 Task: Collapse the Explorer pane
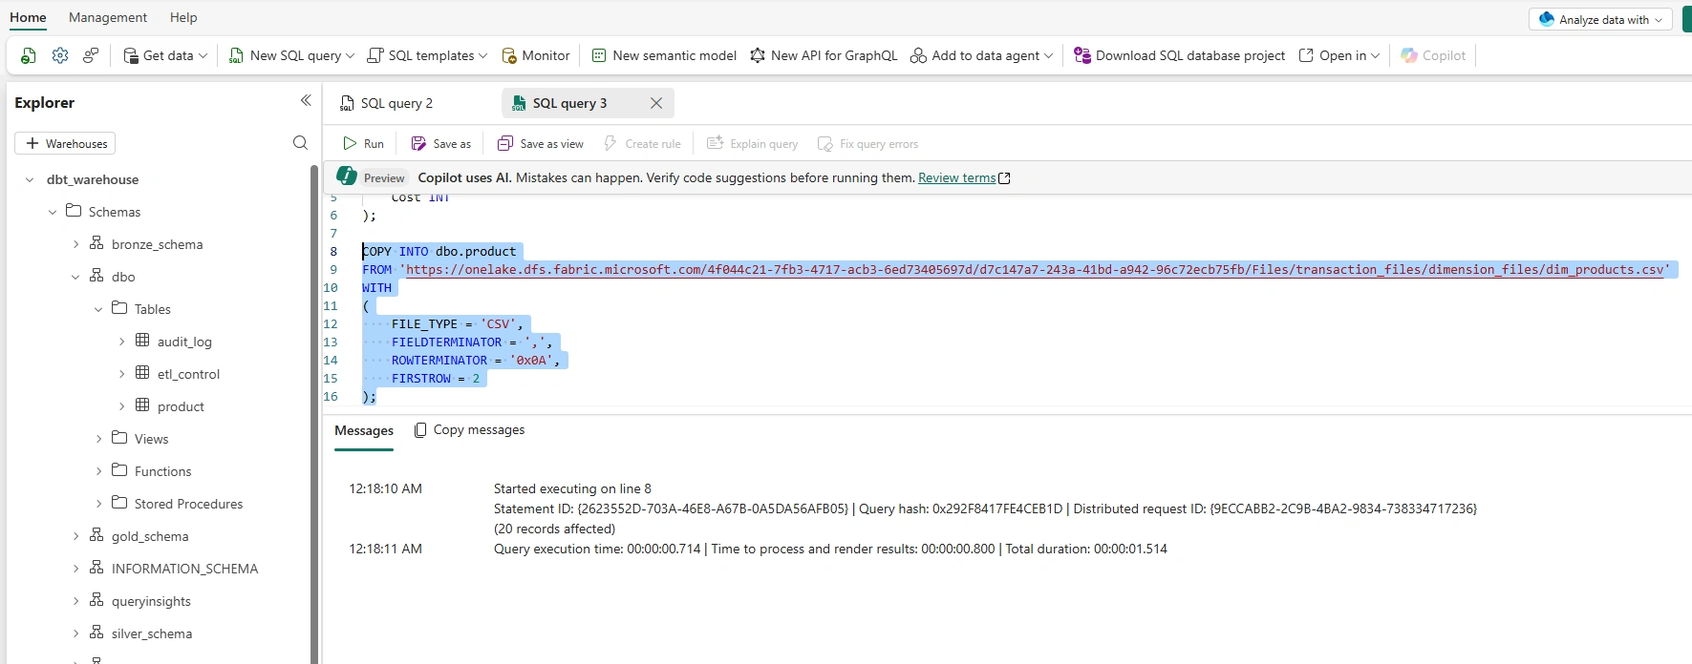point(306,101)
